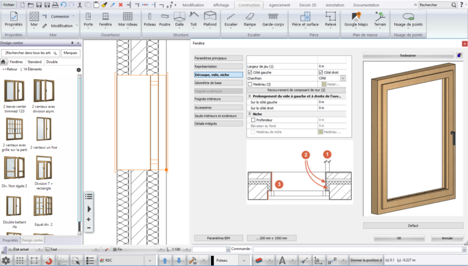Choose the Mur rideau curtain wall tool
The width and height of the screenshot is (468, 266).
[127, 19]
